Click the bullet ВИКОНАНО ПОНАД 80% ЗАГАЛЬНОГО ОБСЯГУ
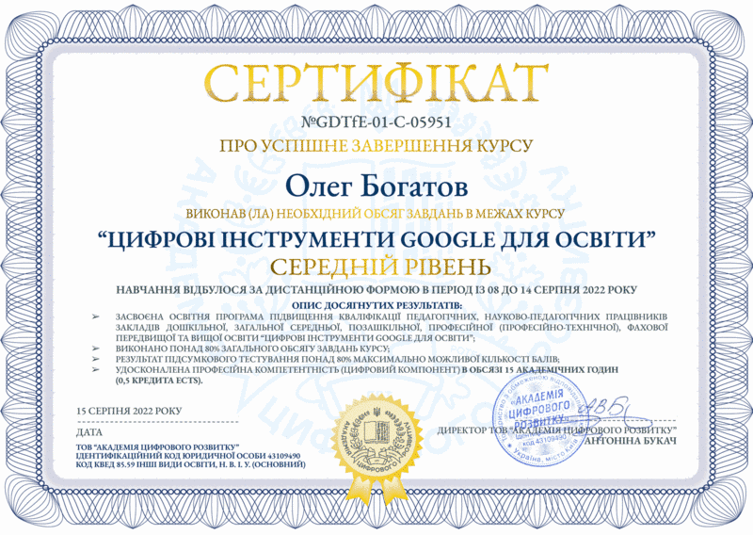The height and width of the screenshot is (535, 753). coord(251,349)
